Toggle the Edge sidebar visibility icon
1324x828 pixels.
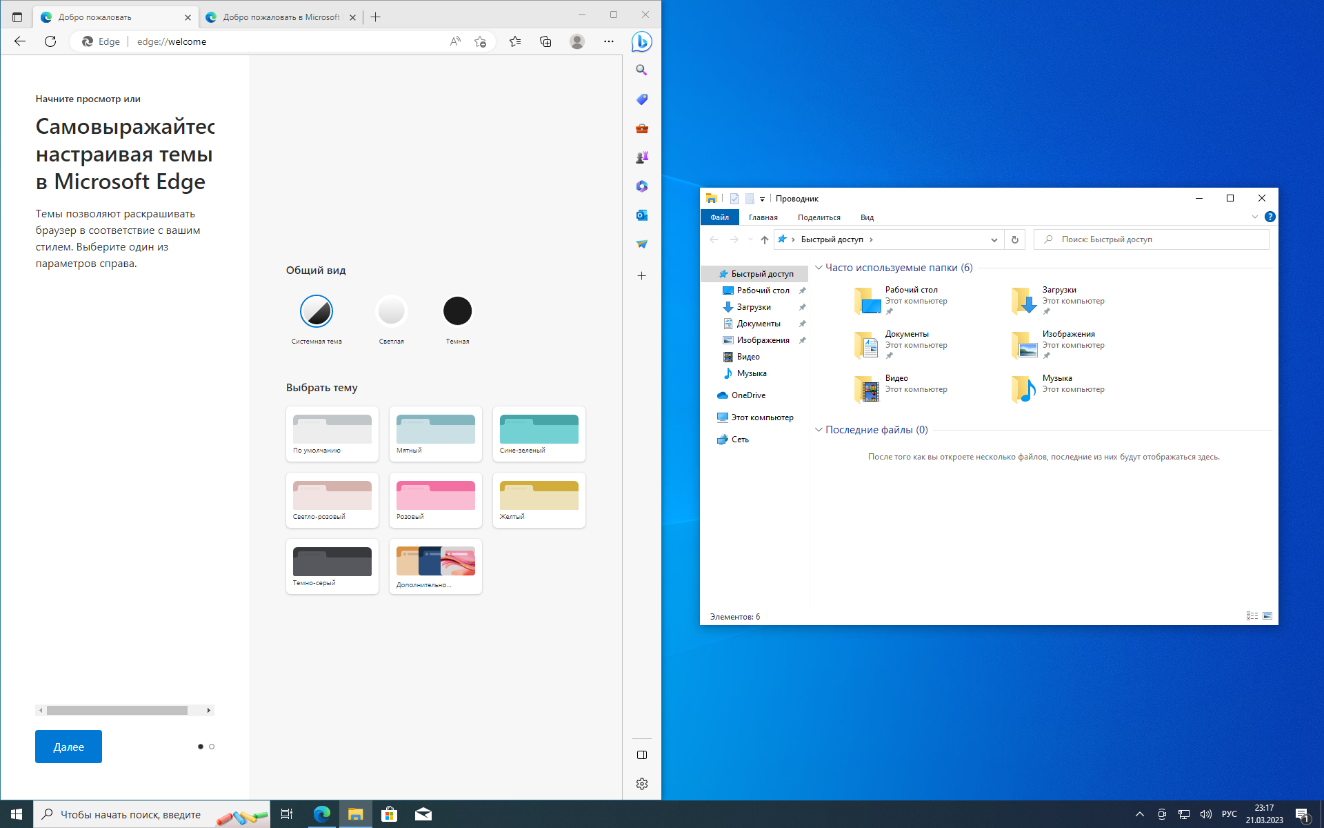(x=642, y=755)
